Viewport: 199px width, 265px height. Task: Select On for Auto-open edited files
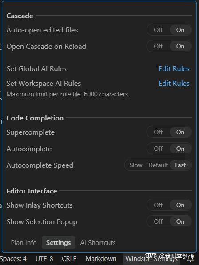click(180, 30)
